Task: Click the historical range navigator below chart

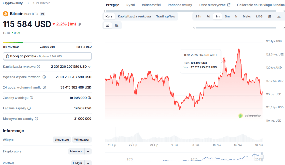Action: (x=184, y=157)
